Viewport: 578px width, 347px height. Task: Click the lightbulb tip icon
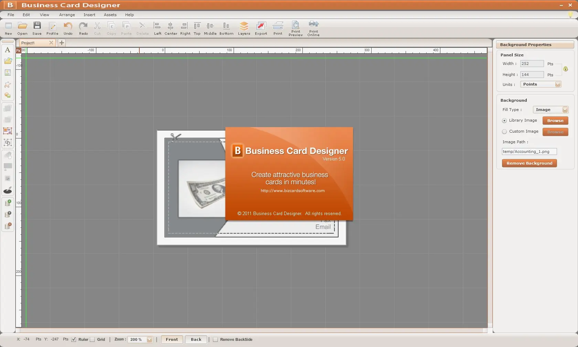(x=571, y=15)
